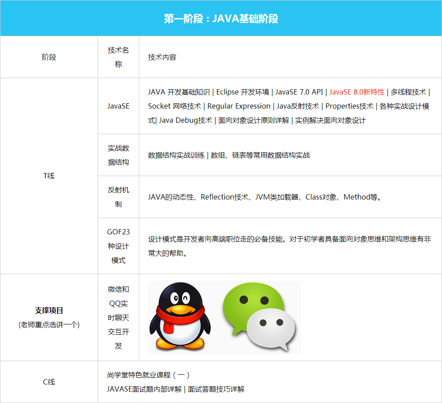
Task: Click '数组、链表等常用数据结构实战' text
Action: tap(260, 155)
